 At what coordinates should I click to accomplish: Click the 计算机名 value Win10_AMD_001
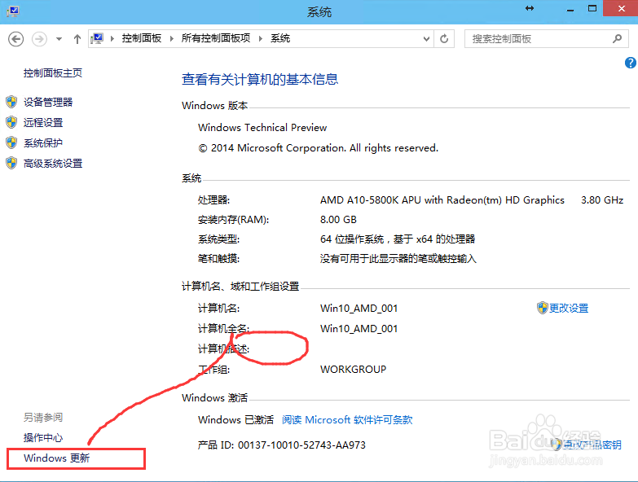359,309
